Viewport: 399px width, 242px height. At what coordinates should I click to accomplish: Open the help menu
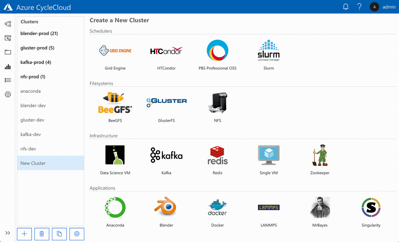(x=359, y=7)
